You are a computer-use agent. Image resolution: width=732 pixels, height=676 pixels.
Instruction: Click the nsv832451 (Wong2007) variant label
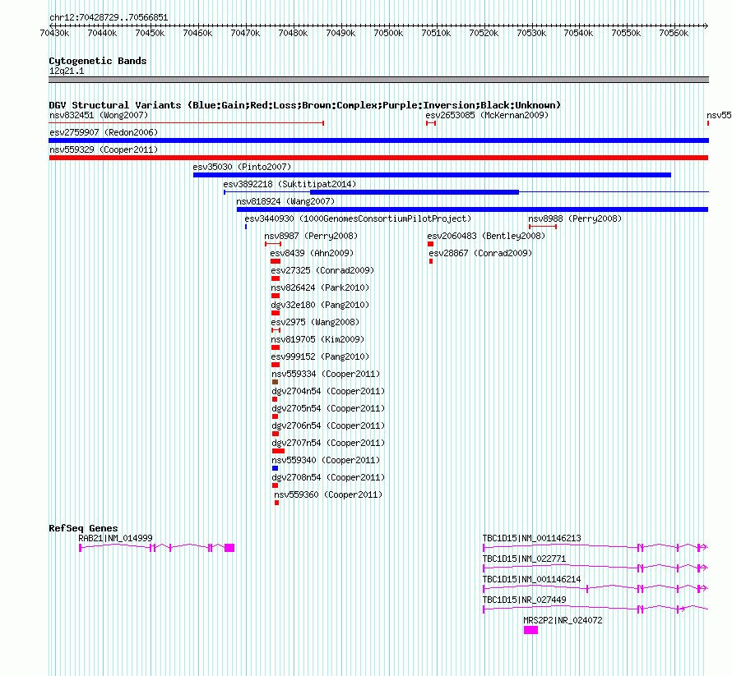coord(99,115)
